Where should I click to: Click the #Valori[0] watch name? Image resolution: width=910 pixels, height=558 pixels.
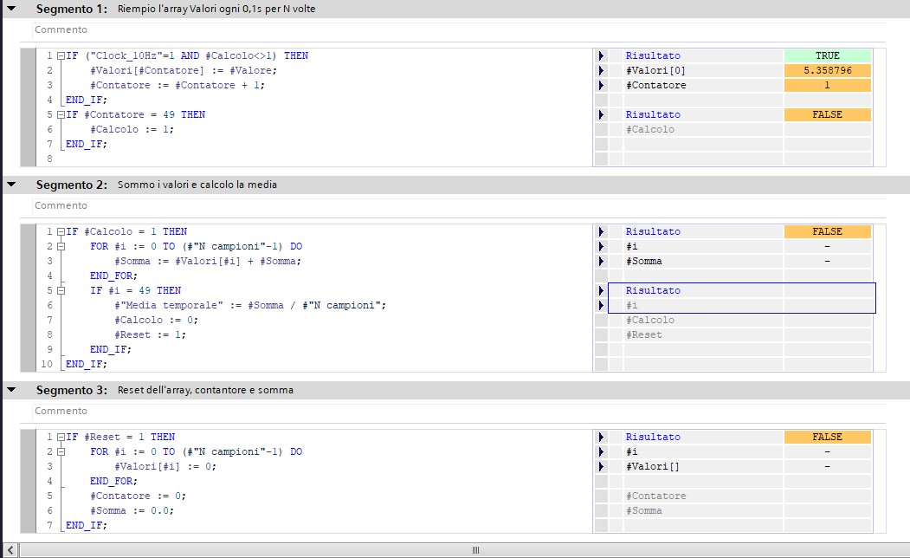click(655, 70)
